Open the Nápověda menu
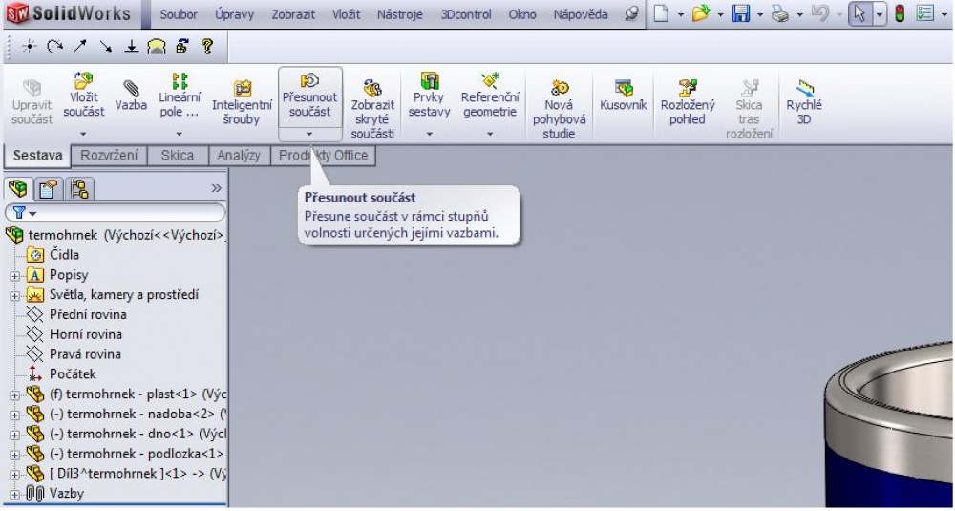The width and height of the screenshot is (955, 511). click(581, 14)
